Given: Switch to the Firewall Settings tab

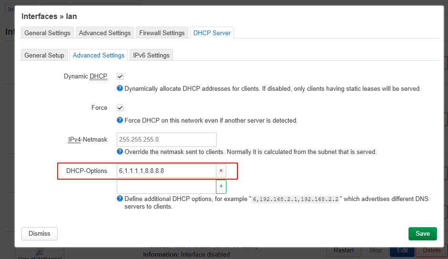Looking at the screenshot, I should coord(162,33).
